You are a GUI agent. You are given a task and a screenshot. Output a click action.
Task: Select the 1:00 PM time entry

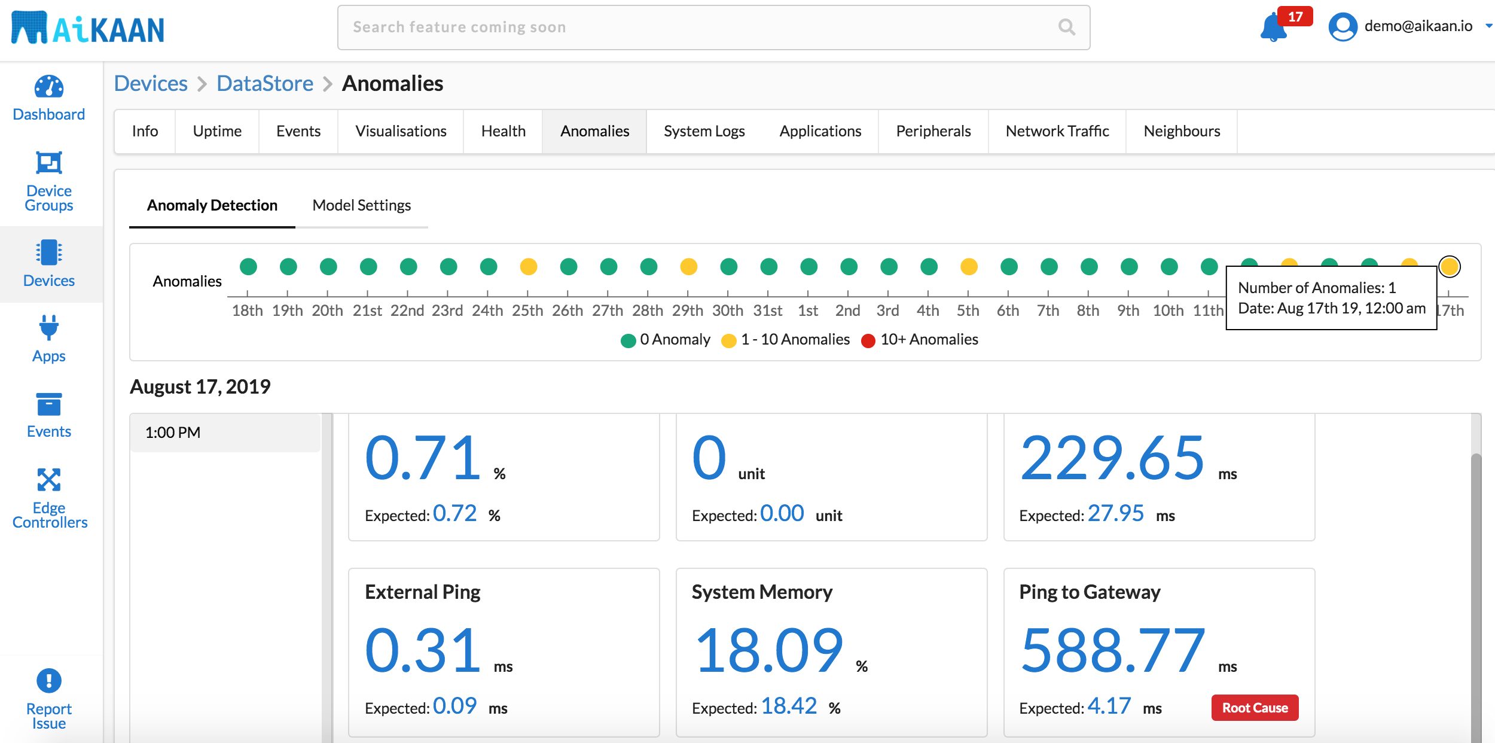(x=225, y=433)
